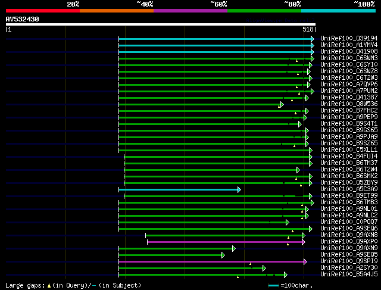Open hit UniRef100_Q41908
Screen dimensions: 381x290
click(x=349, y=52)
